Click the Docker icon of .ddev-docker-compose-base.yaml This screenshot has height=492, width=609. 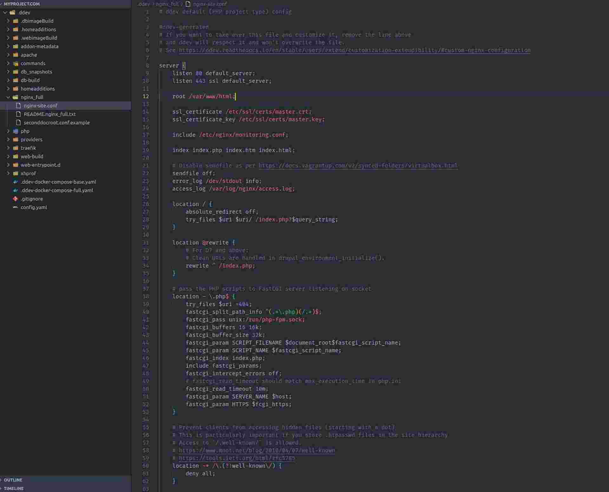(x=15, y=182)
